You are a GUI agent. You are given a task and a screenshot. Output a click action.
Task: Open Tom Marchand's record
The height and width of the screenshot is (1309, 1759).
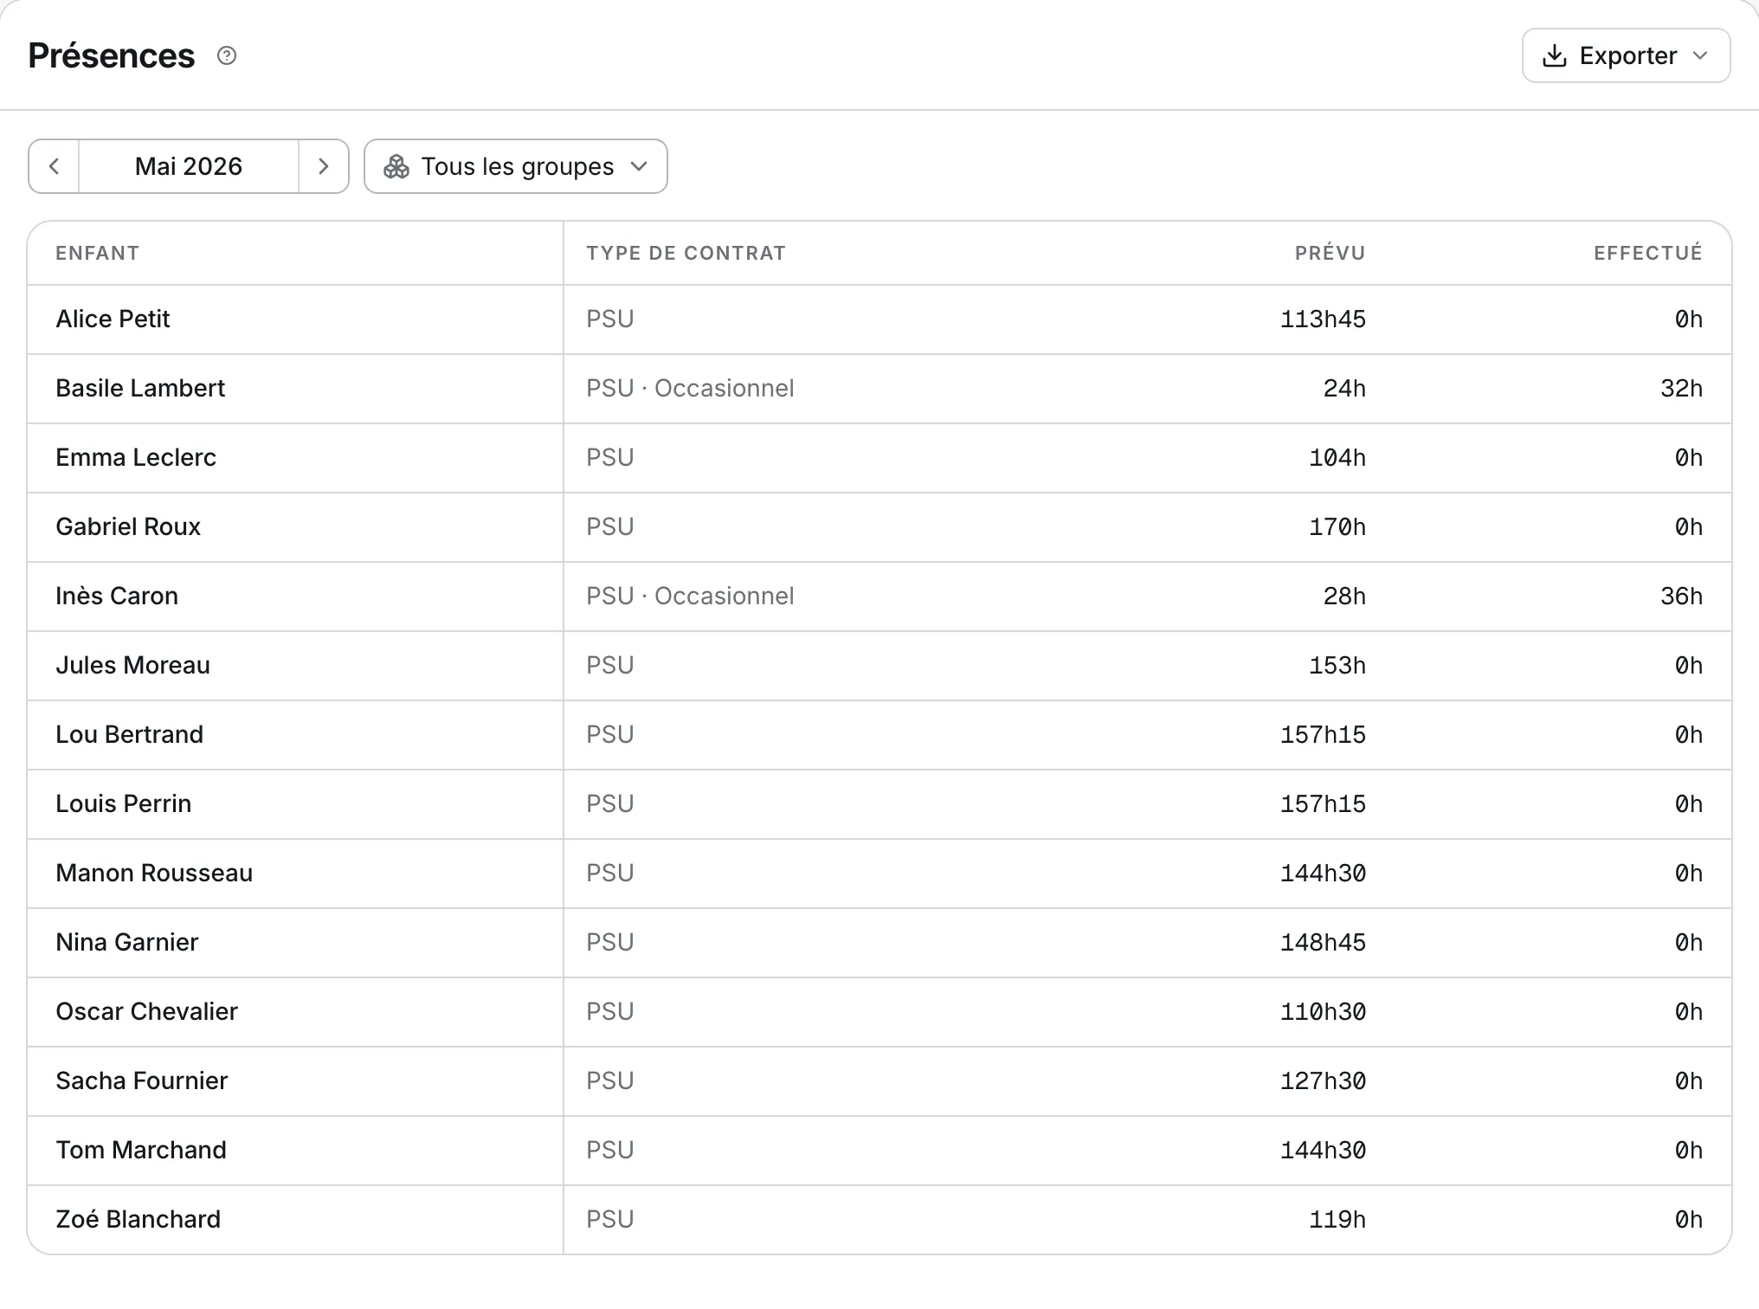pyautogui.click(x=879, y=1151)
